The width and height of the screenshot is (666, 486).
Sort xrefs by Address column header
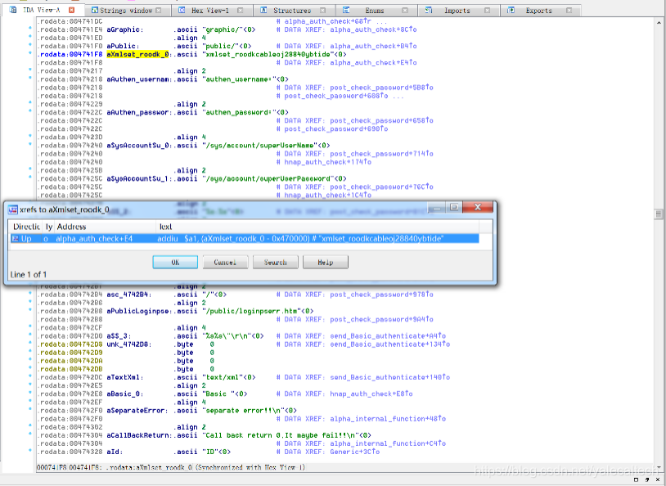pyautogui.click(x=106, y=227)
